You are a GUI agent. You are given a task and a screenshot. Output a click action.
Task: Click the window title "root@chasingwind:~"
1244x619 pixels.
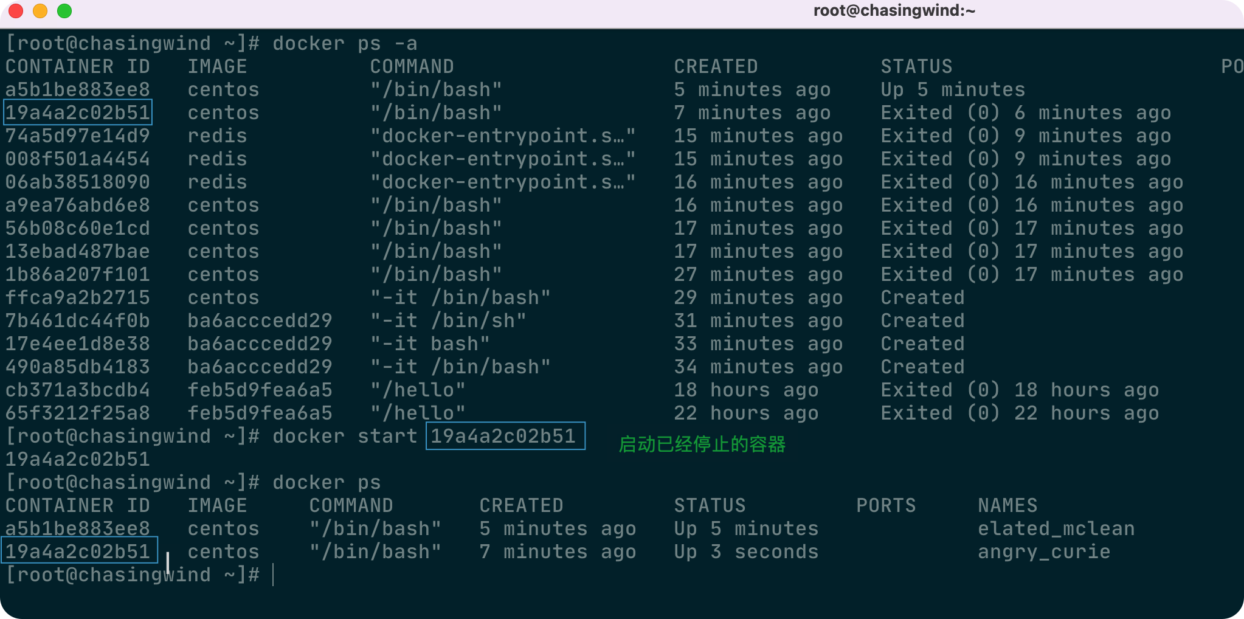pos(894,10)
